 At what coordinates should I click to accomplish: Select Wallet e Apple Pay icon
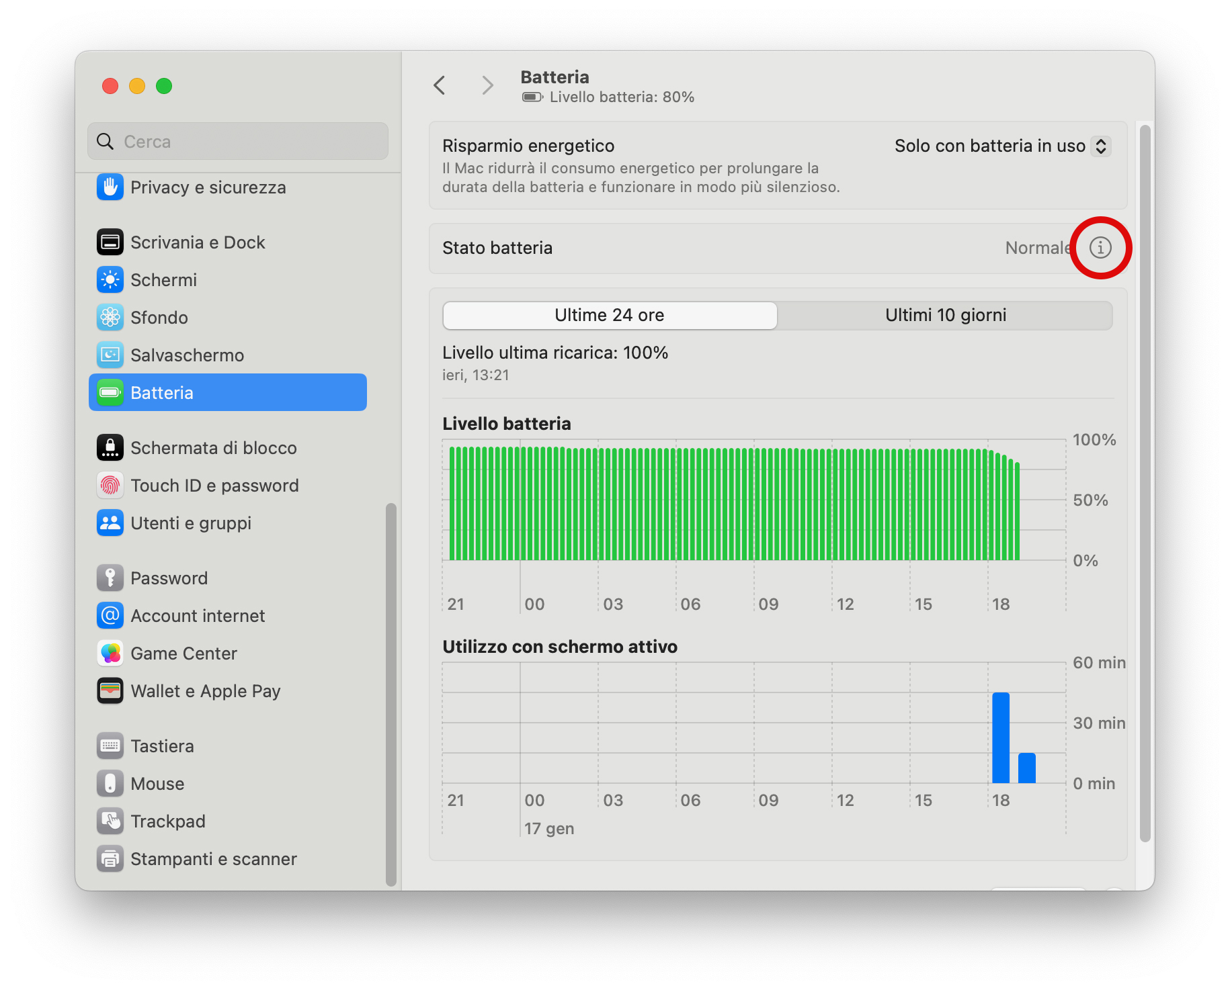(x=110, y=691)
